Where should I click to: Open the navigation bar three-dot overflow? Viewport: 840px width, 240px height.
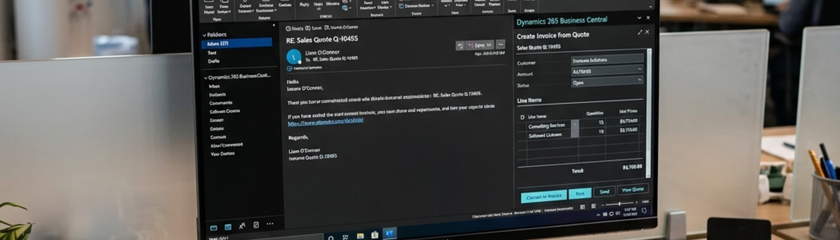tap(270, 224)
